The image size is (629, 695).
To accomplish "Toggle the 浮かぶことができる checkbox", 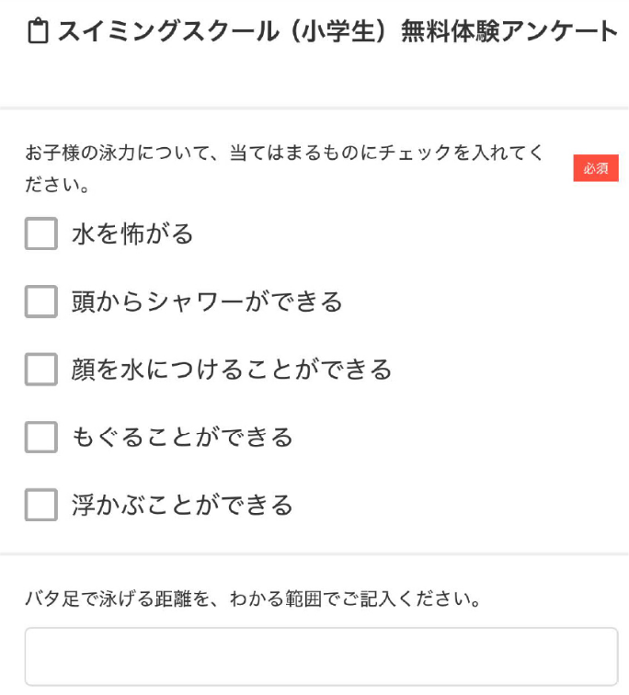I will 41,505.
